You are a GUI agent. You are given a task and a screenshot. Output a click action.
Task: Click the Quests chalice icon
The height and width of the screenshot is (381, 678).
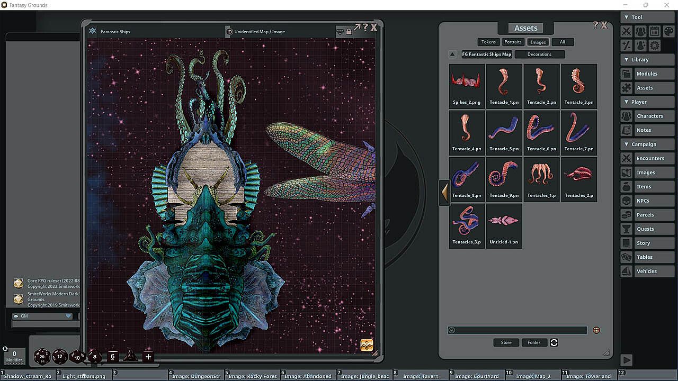627,229
